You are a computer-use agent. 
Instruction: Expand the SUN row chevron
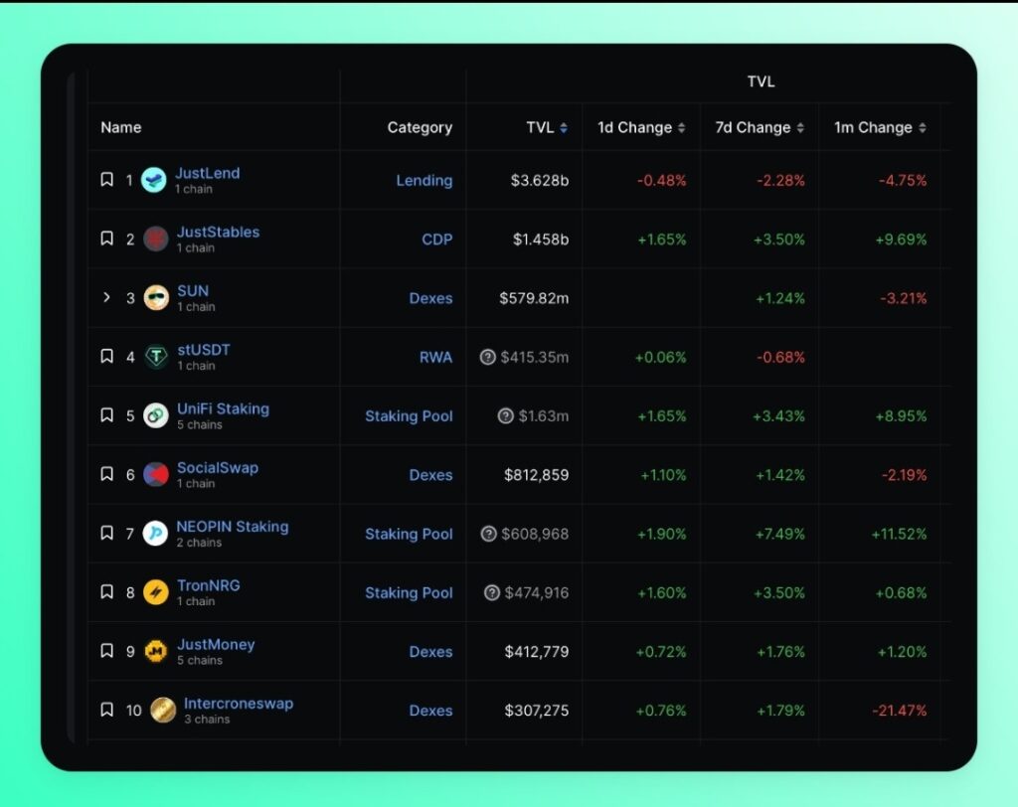(x=106, y=297)
